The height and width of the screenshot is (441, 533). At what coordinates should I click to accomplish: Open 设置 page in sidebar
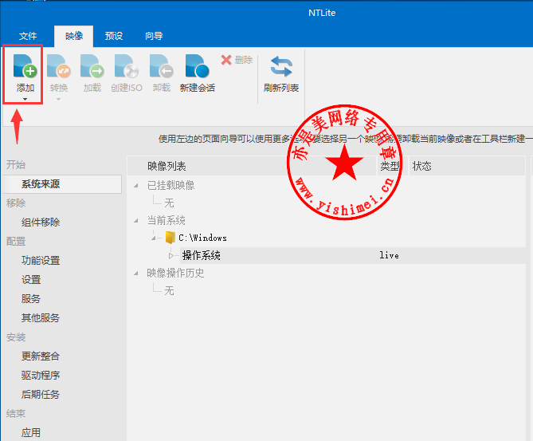pos(31,280)
